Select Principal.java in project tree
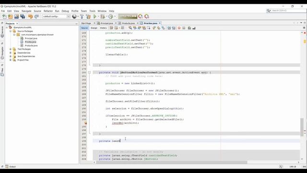 point(31,38)
